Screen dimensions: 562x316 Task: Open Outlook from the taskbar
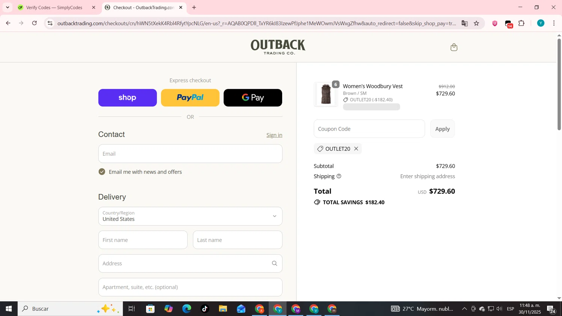tap(241, 309)
